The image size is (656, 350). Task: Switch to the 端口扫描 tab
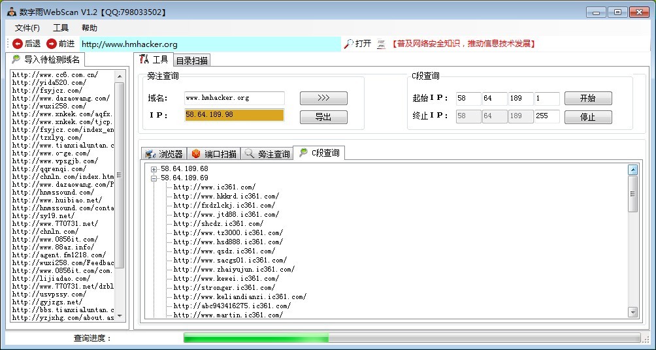(214, 154)
